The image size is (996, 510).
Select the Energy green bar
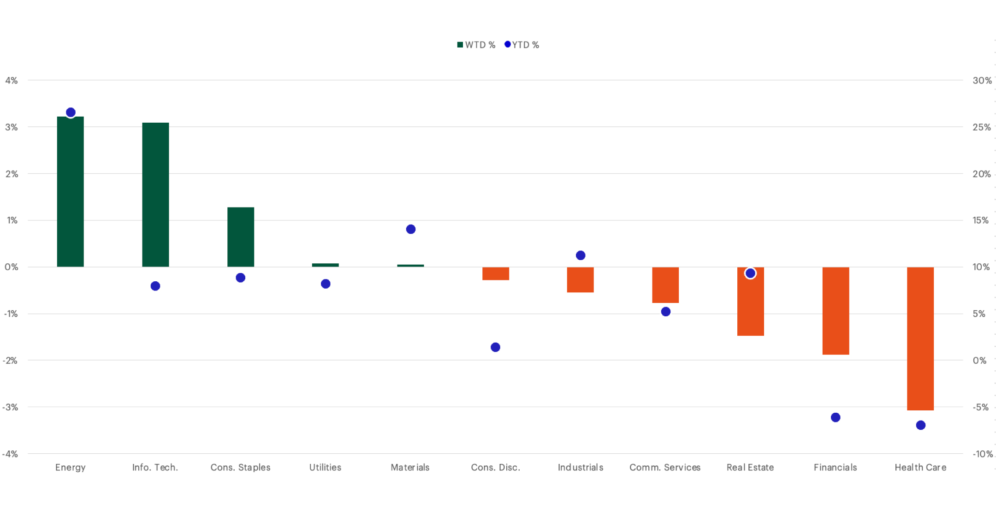tap(71, 189)
